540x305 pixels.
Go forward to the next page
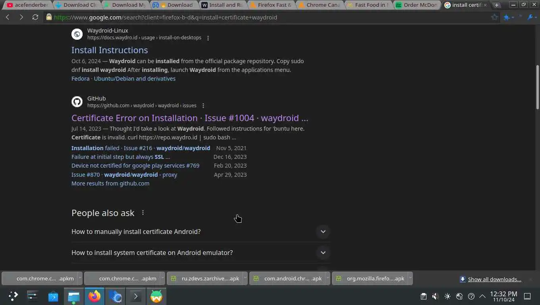pos(21,17)
